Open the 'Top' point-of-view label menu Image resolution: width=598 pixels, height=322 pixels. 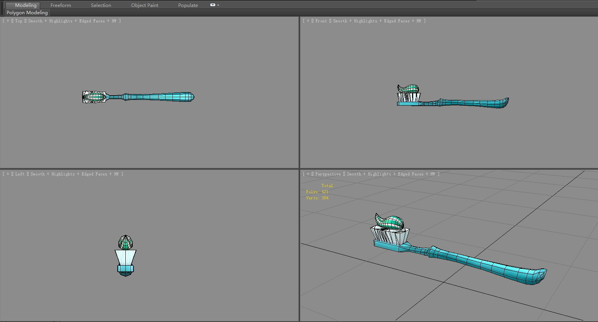pos(19,21)
